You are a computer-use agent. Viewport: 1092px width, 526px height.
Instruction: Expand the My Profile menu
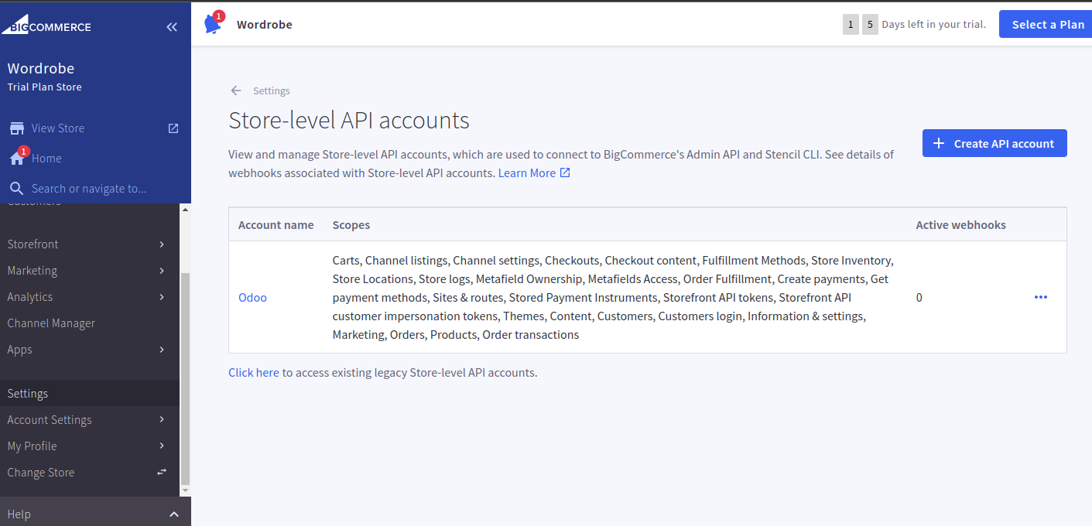click(162, 446)
